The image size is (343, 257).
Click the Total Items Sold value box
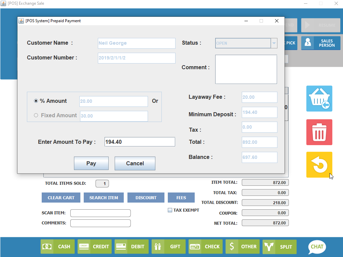pos(102,183)
